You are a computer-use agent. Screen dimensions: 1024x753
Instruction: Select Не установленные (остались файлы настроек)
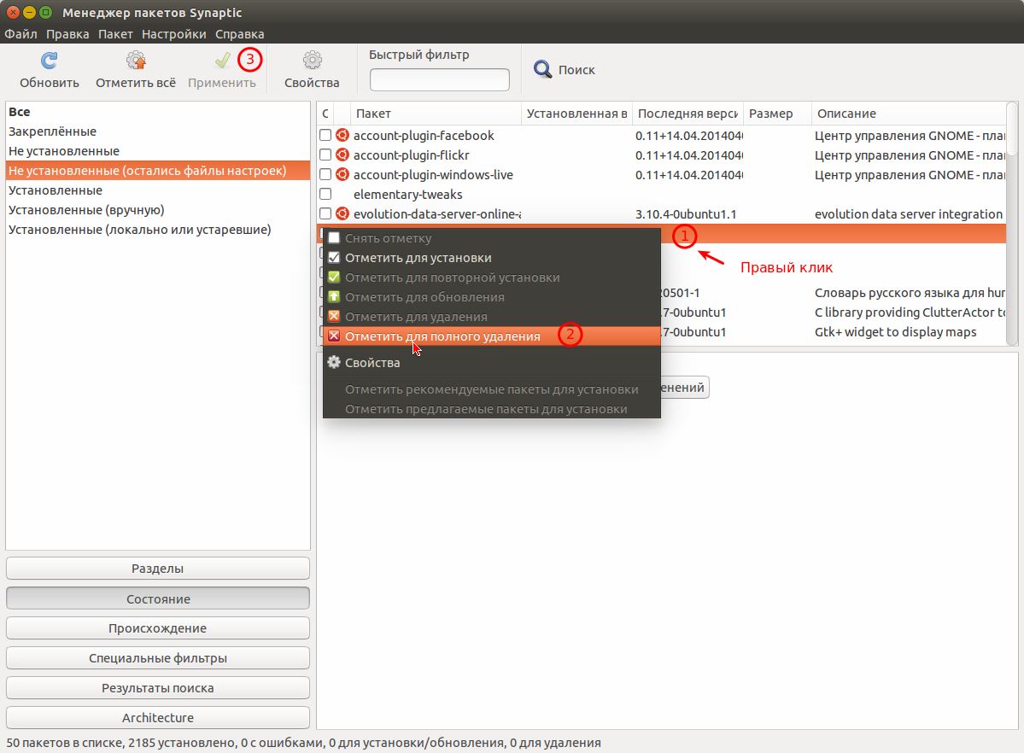click(157, 171)
